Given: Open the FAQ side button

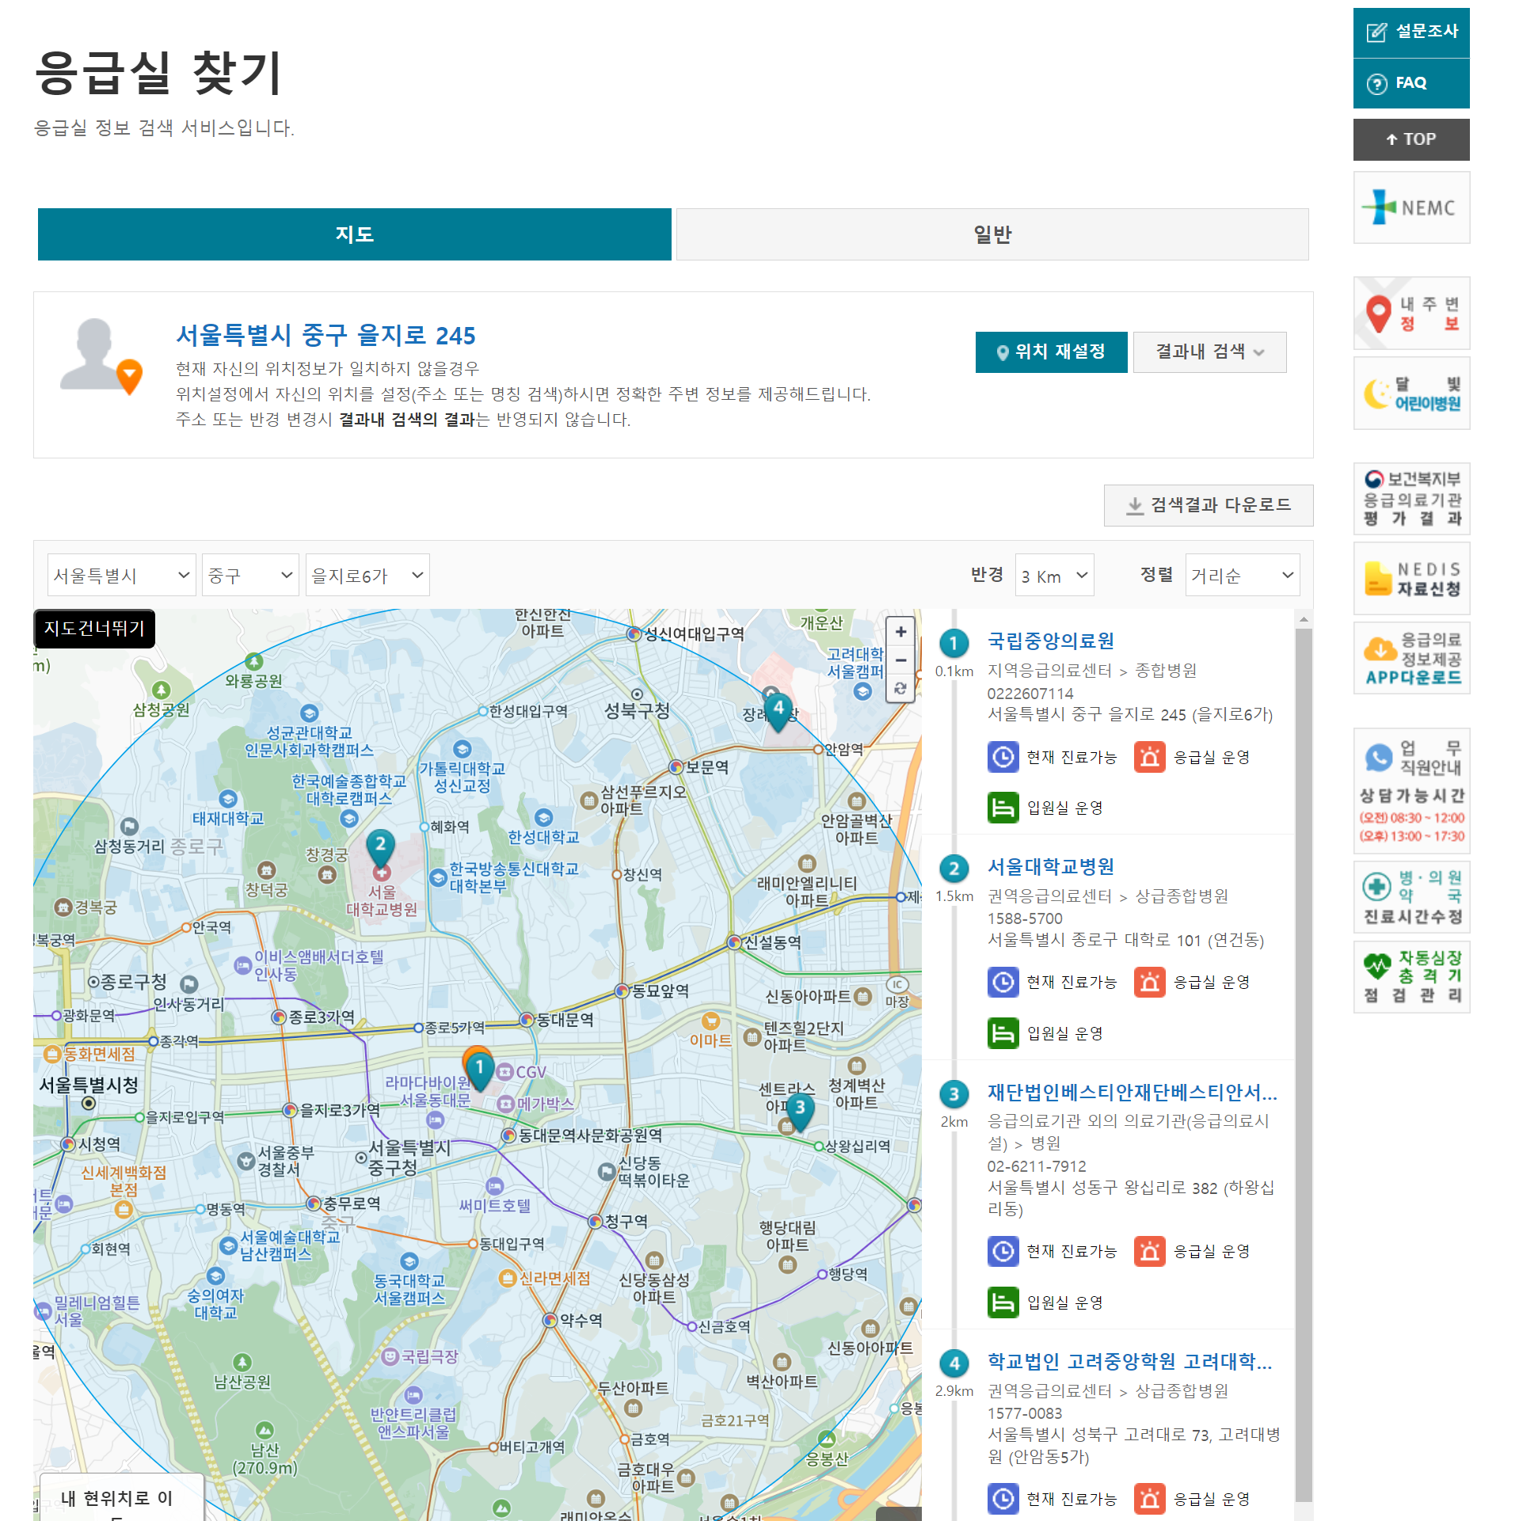Looking at the screenshot, I should 1411,83.
